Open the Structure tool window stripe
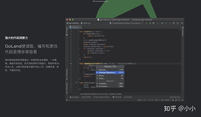Viewport: 201px width, 117px height. coord(67,74)
